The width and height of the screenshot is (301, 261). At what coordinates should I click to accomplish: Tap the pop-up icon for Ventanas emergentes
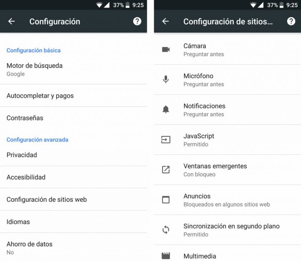(x=166, y=170)
